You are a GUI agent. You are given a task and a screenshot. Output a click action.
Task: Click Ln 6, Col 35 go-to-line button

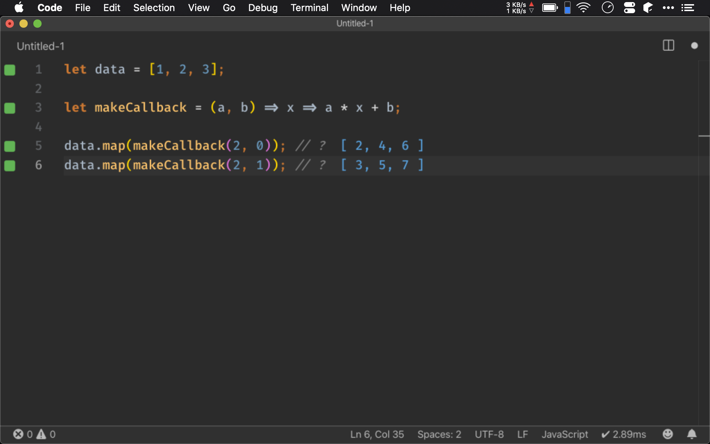point(377,434)
